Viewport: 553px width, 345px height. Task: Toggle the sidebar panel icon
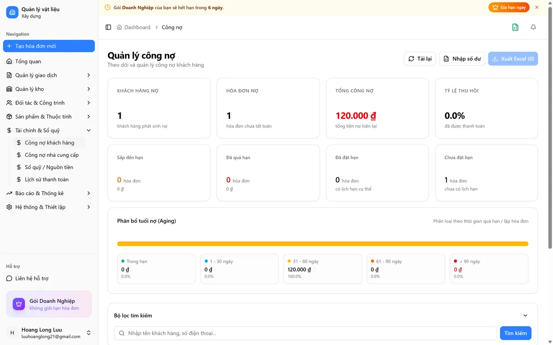[x=108, y=27]
